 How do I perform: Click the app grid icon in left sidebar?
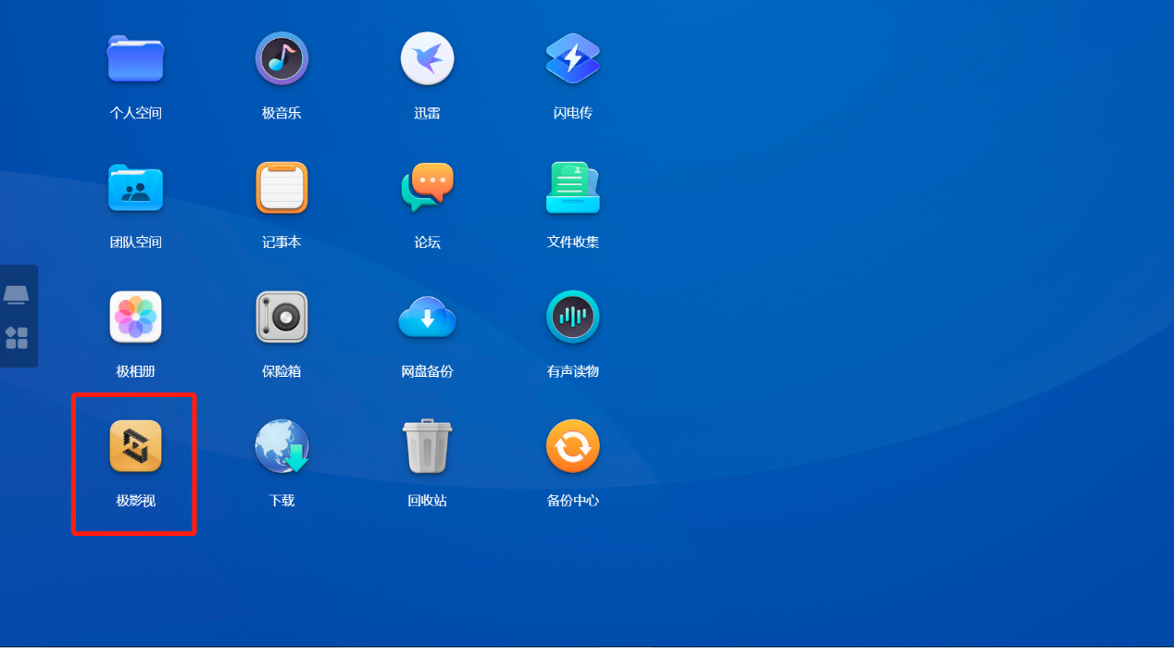tap(17, 338)
